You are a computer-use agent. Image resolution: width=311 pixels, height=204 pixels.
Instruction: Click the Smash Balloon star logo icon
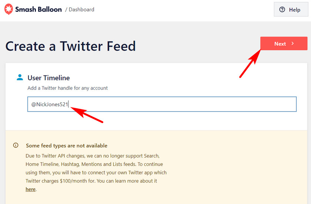point(9,9)
